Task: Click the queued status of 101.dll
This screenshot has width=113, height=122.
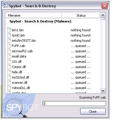Action: pyautogui.click(x=81, y=62)
